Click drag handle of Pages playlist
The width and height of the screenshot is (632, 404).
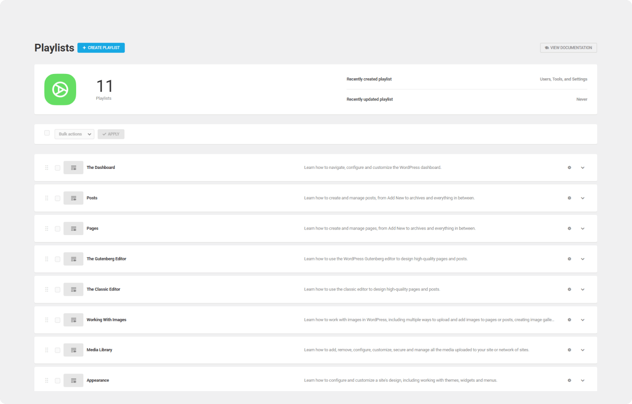pyautogui.click(x=46, y=229)
